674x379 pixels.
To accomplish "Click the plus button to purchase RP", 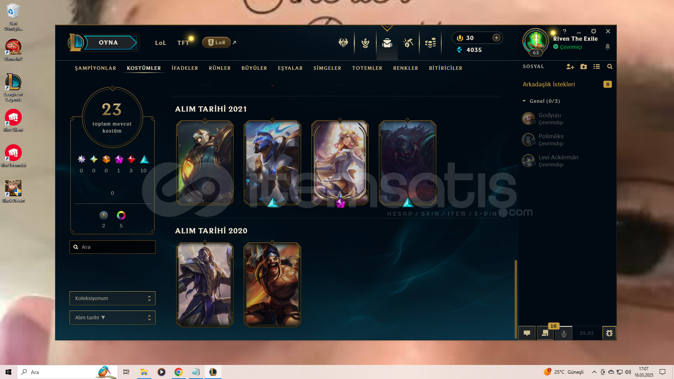I will [x=496, y=38].
